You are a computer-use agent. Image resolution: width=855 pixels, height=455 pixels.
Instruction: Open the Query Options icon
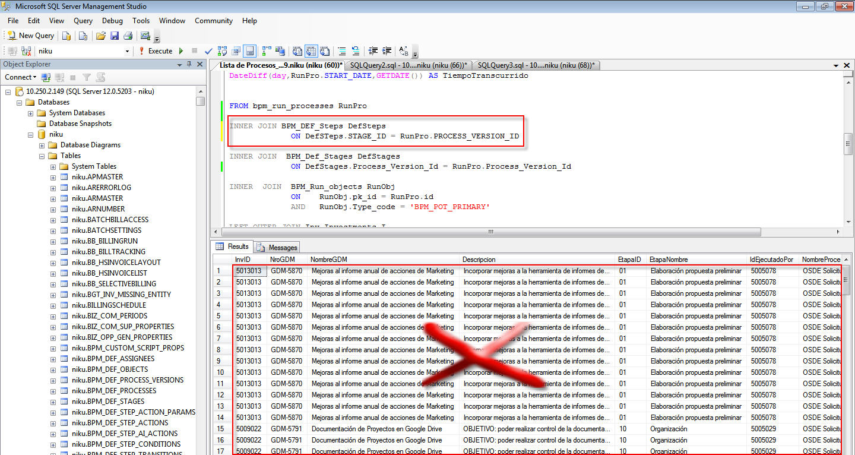click(236, 51)
